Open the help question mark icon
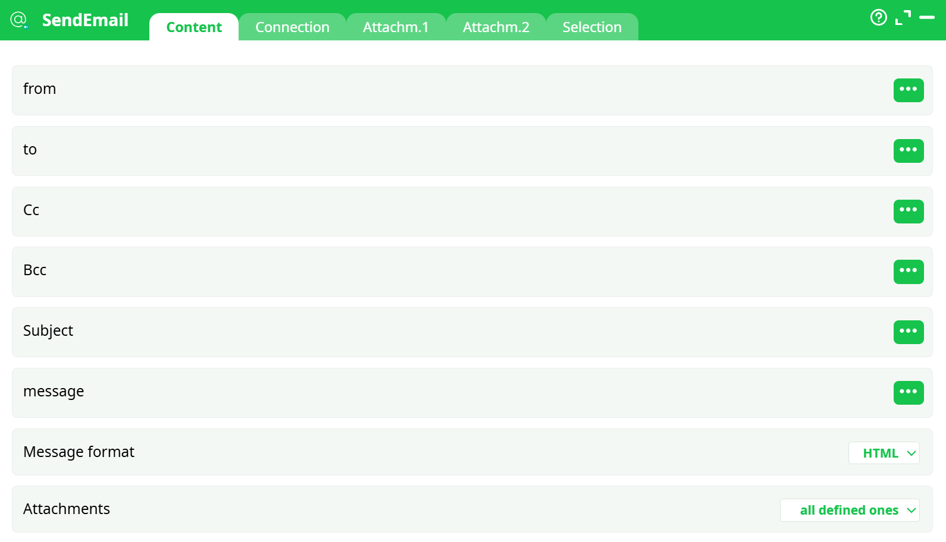 click(x=878, y=18)
